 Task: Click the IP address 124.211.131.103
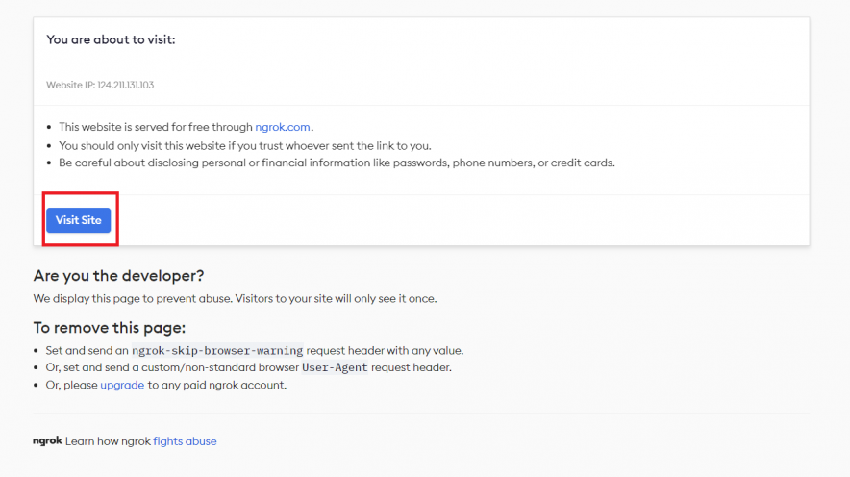(x=126, y=86)
